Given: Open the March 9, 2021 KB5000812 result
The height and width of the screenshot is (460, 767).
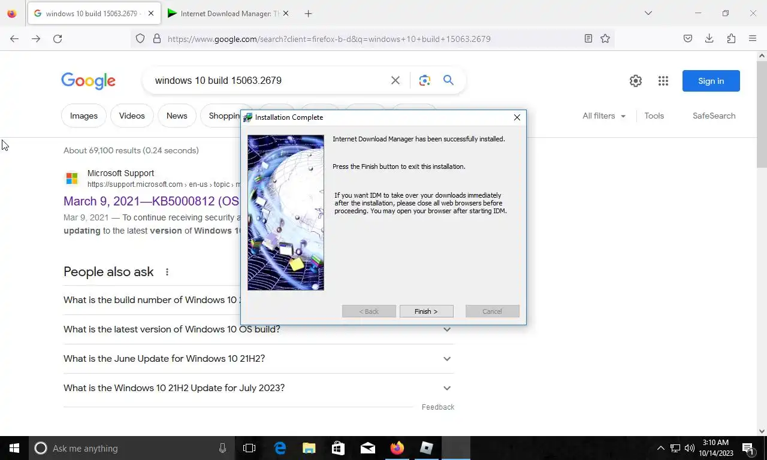Looking at the screenshot, I should [152, 201].
